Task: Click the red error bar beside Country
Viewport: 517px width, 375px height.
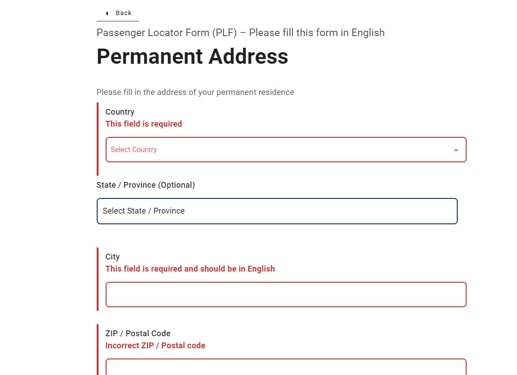Action: click(98, 139)
